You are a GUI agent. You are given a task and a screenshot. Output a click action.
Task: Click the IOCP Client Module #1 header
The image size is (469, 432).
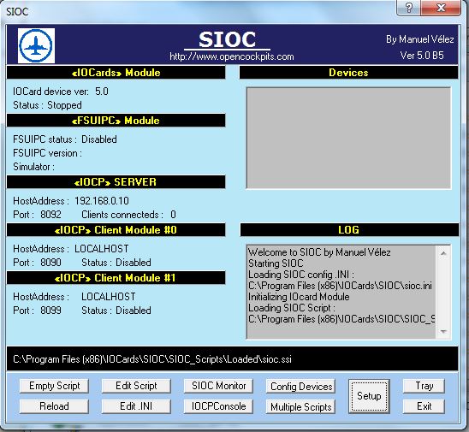tap(116, 278)
